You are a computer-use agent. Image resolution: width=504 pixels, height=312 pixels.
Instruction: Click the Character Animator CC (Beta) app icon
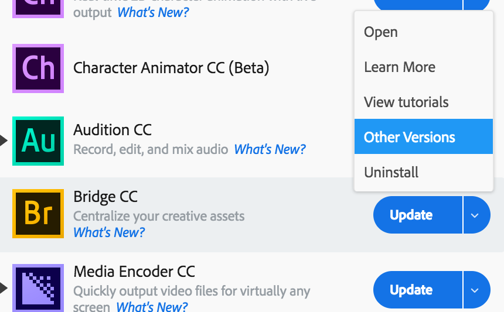[x=38, y=67]
